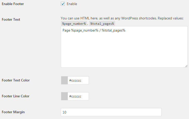Click the value 10 in Footer Margin

(64, 112)
